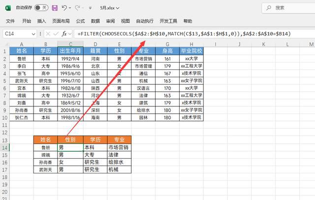Switch to the 数据 ribbon tab
This screenshot has width=315, height=200.
pos(95,21)
